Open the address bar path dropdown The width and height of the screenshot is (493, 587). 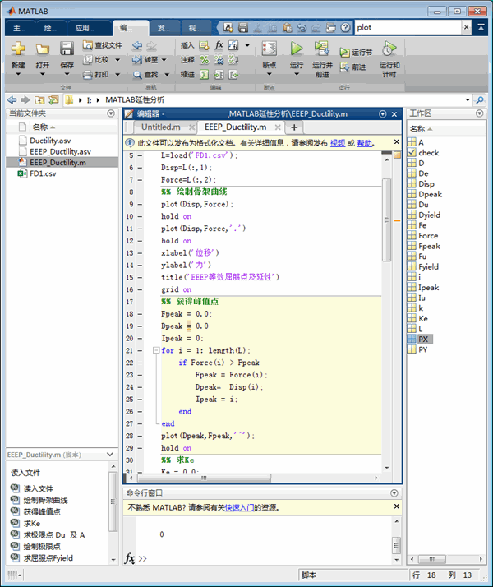tap(468, 100)
